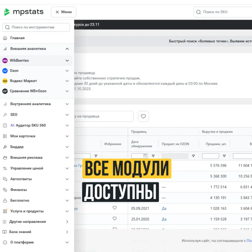
Task: Open filter for Продает на OZON column
Action: 193,156
